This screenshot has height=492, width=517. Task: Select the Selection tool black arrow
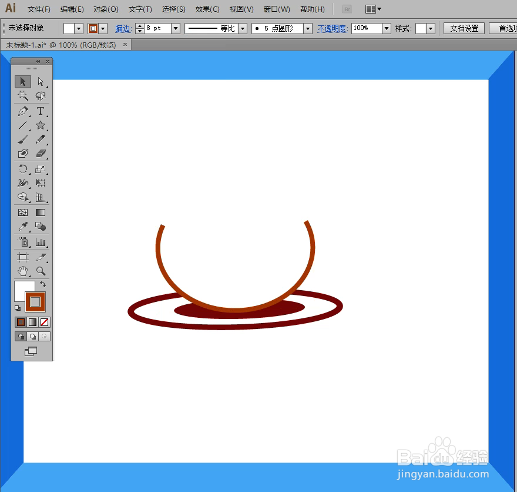point(23,81)
